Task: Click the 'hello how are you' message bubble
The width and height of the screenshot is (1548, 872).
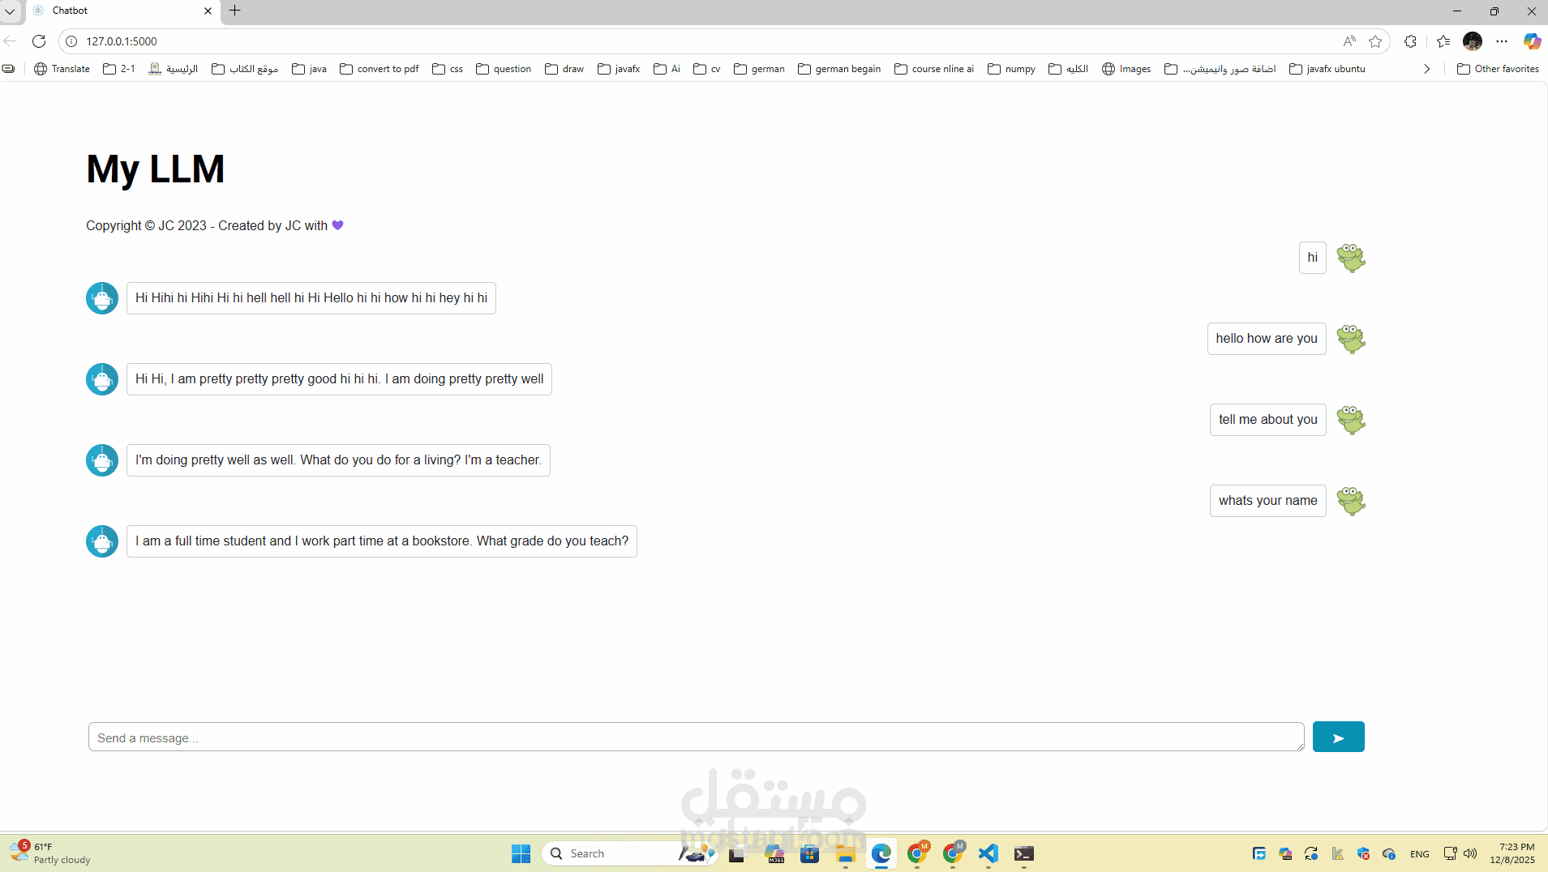Action: point(1267,339)
